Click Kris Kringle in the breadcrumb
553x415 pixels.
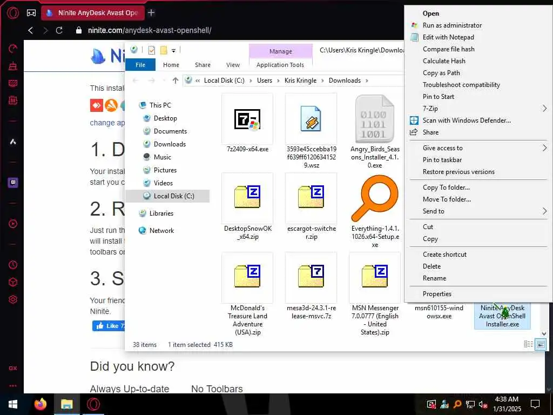[300, 81]
